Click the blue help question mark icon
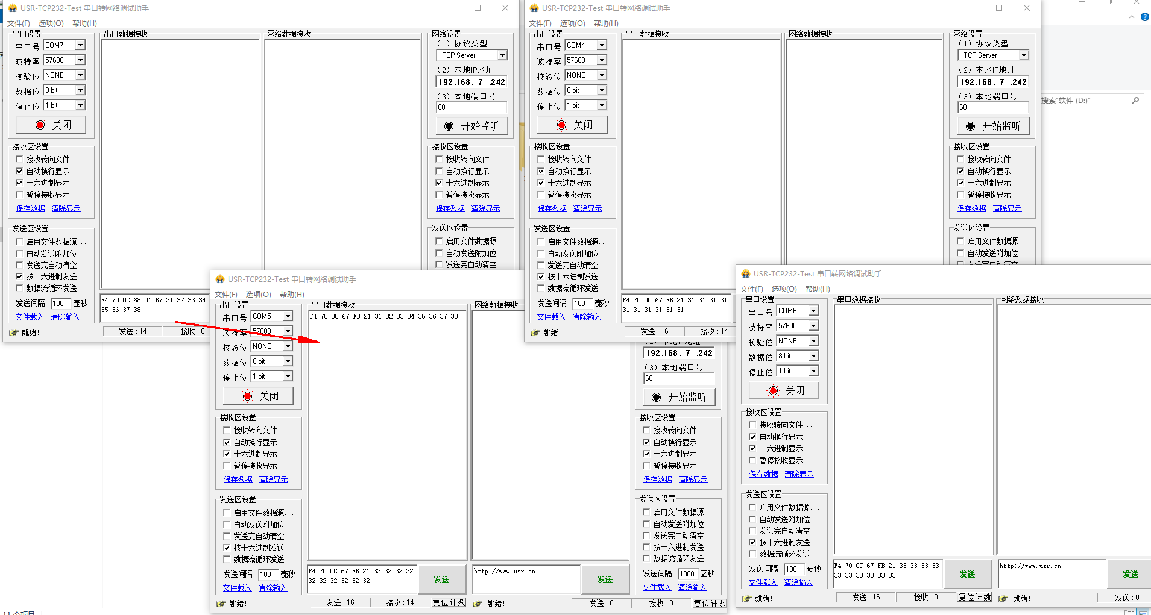Image resolution: width=1151 pixels, height=615 pixels. (x=1144, y=17)
